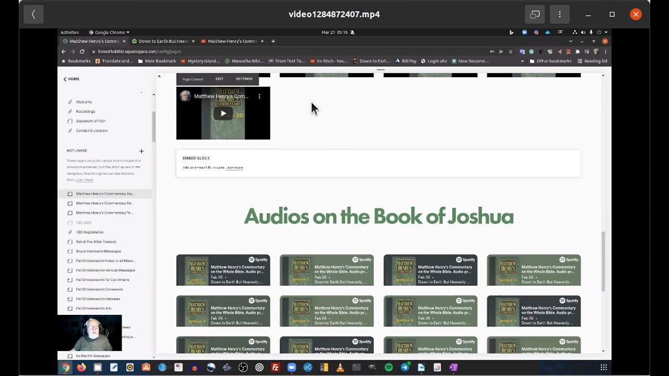Open the Recordings page in sidebar
The image size is (669, 376).
(x=86, y=111)
